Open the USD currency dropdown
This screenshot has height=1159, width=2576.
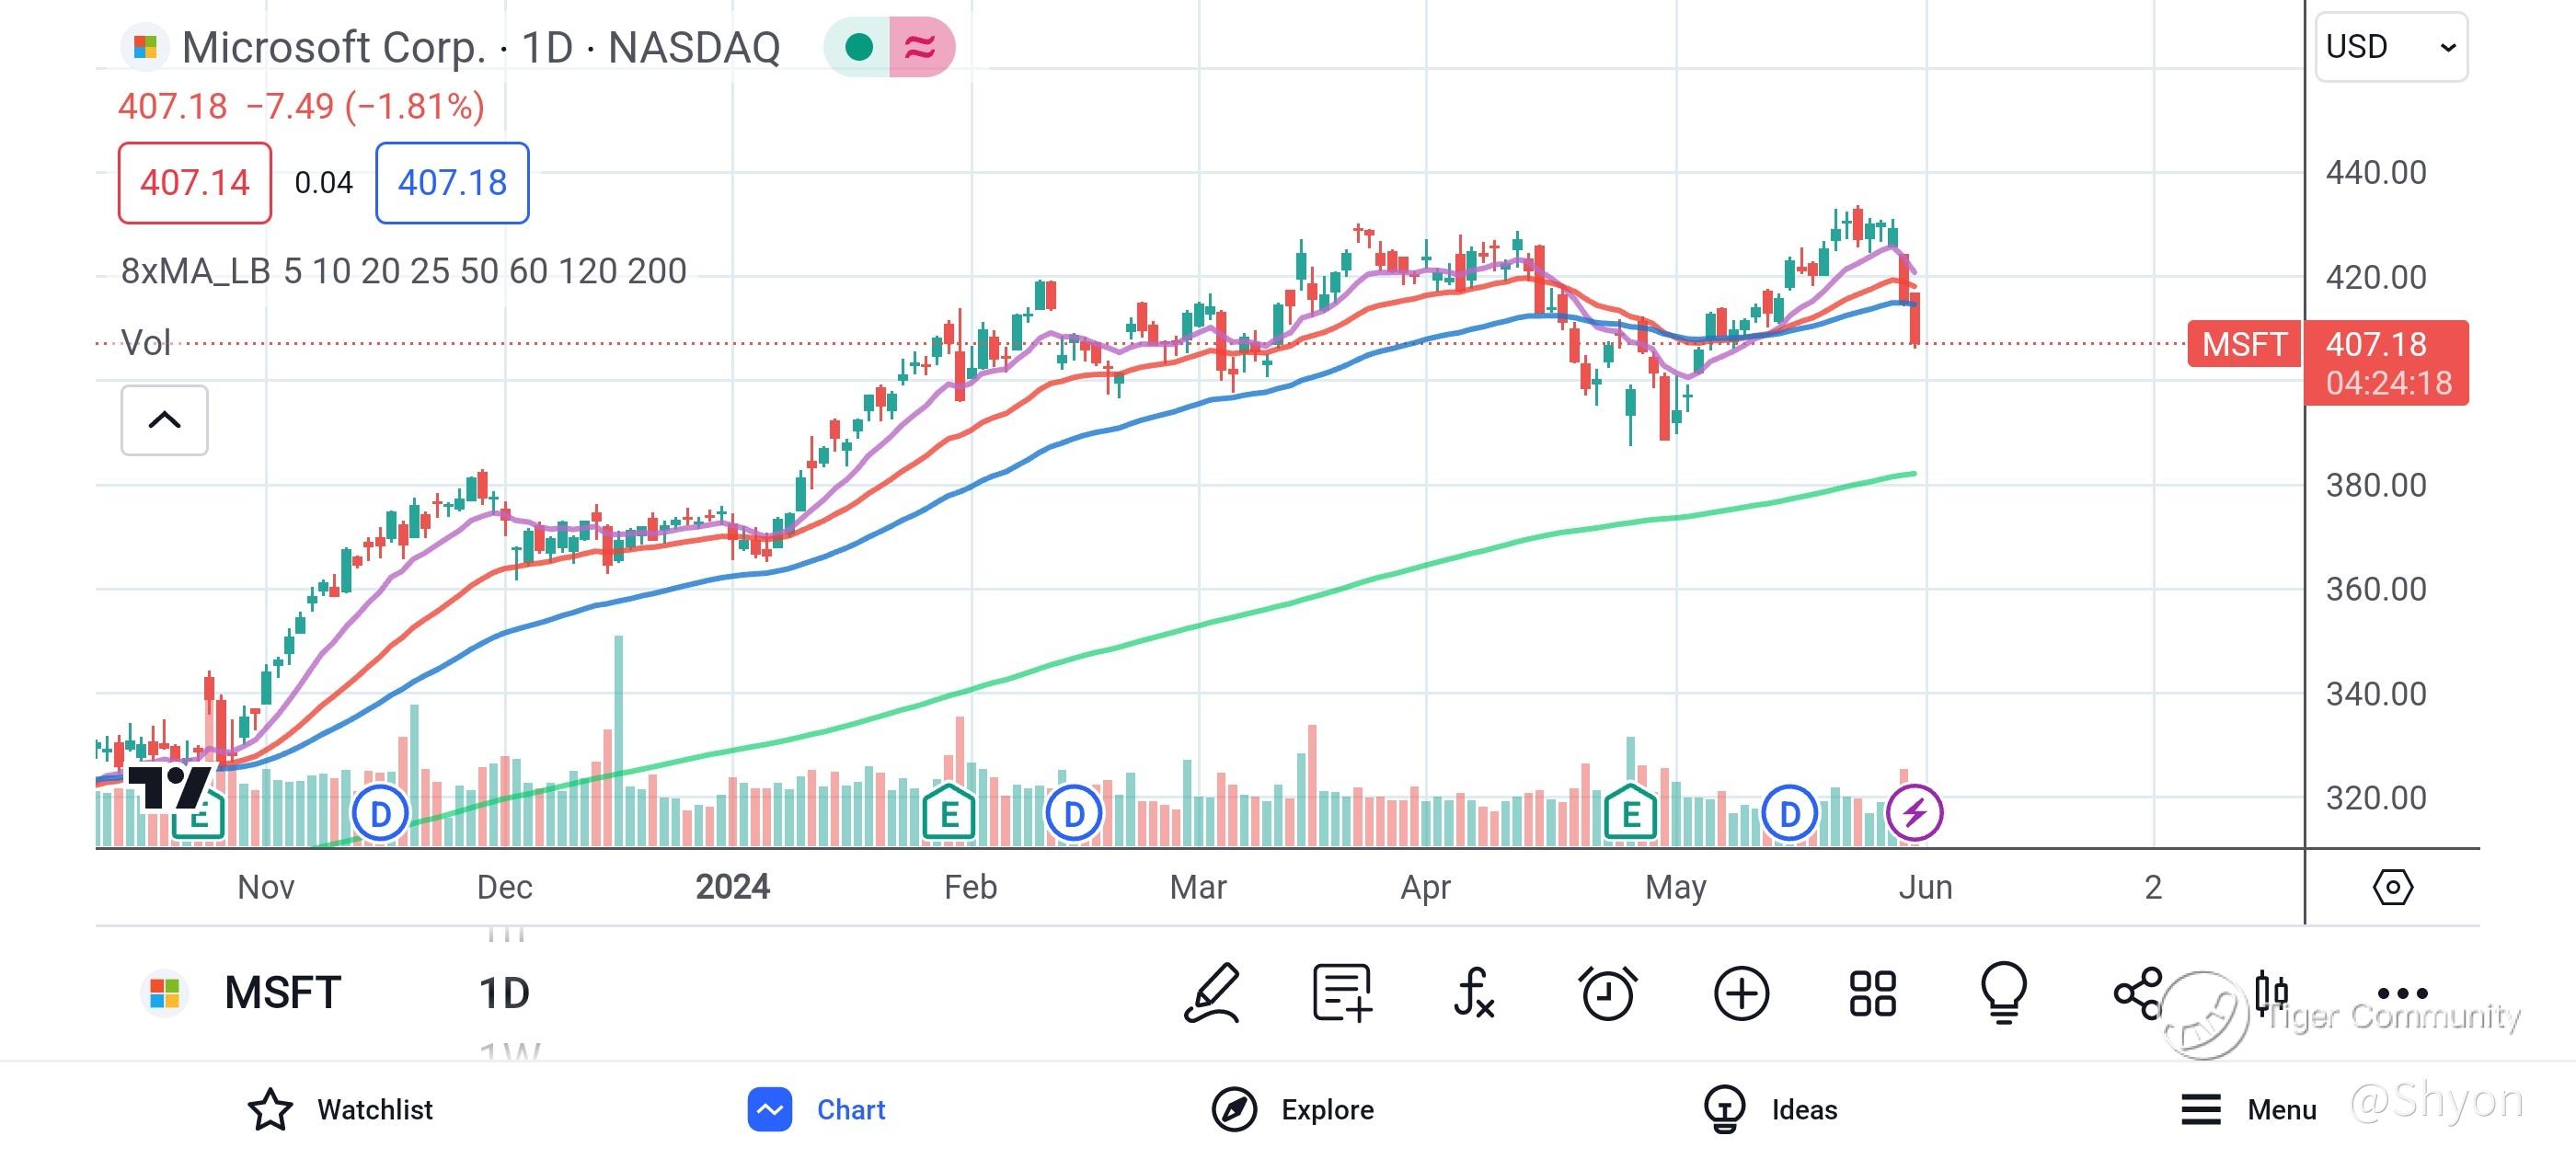tap(2391, 47)
